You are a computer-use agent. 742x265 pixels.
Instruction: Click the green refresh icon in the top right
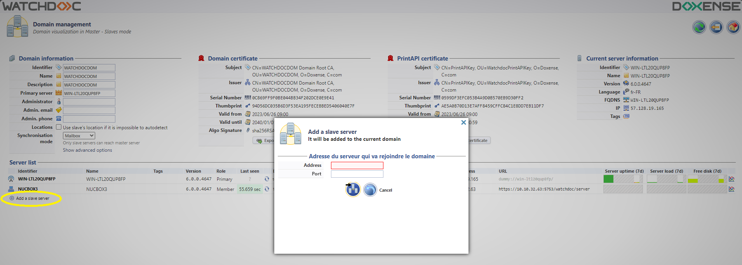click(699, 27)
